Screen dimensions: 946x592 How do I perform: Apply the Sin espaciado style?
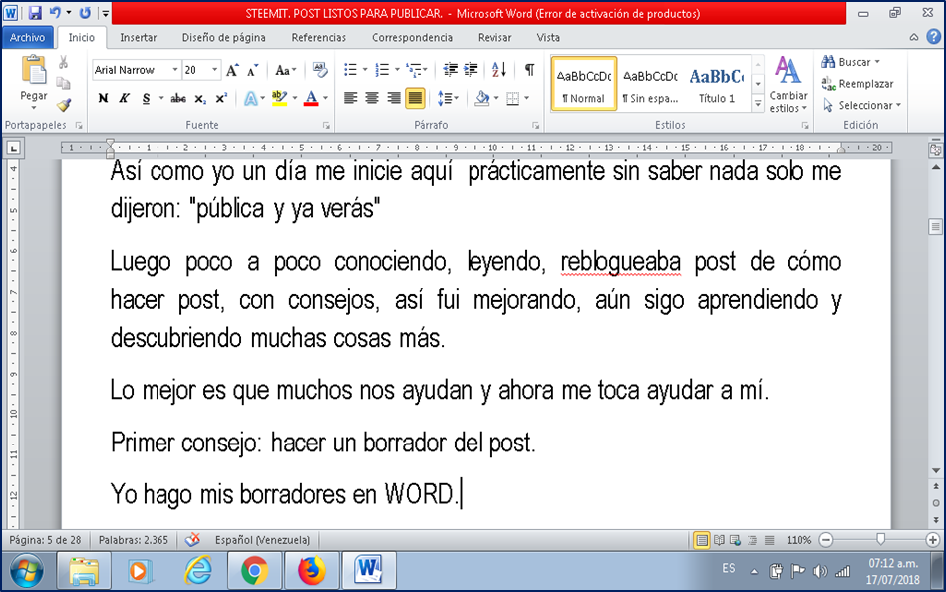650,85
